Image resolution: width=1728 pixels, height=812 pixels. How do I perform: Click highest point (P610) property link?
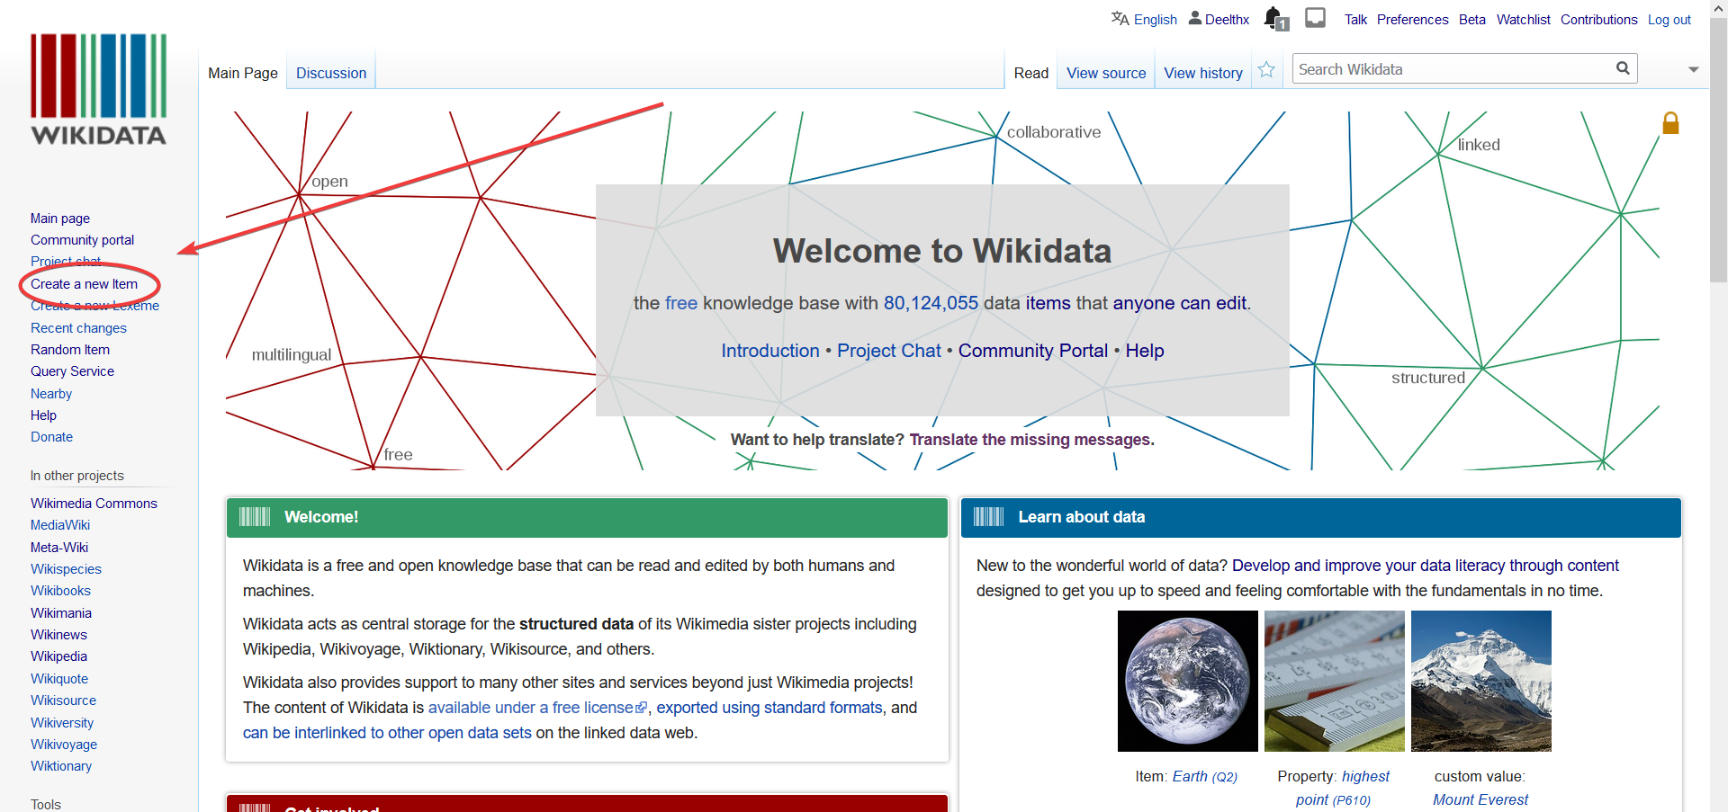click(1342, 788)
